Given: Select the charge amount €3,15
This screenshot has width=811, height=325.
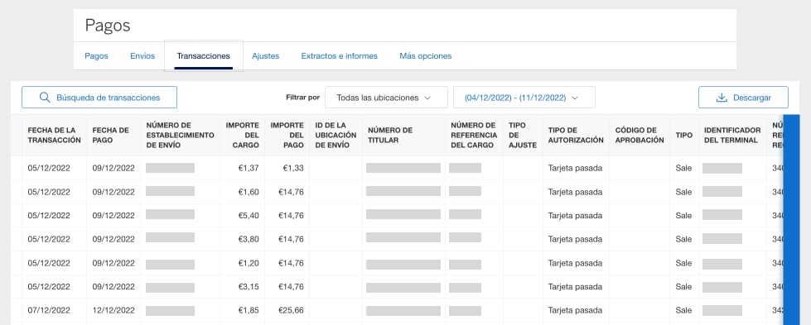Looking at the screenshot, I should pos(249,287).
